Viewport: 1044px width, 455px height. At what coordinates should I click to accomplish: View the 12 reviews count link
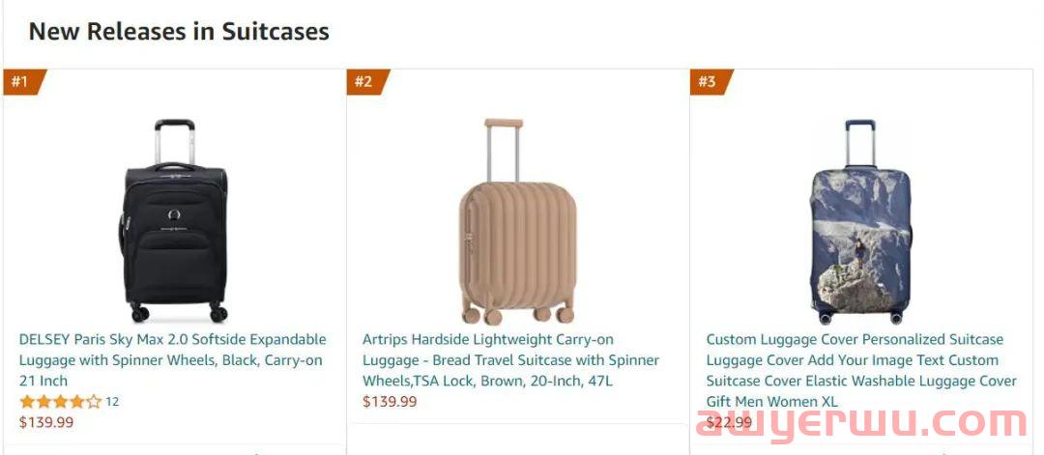click(112, 402)
